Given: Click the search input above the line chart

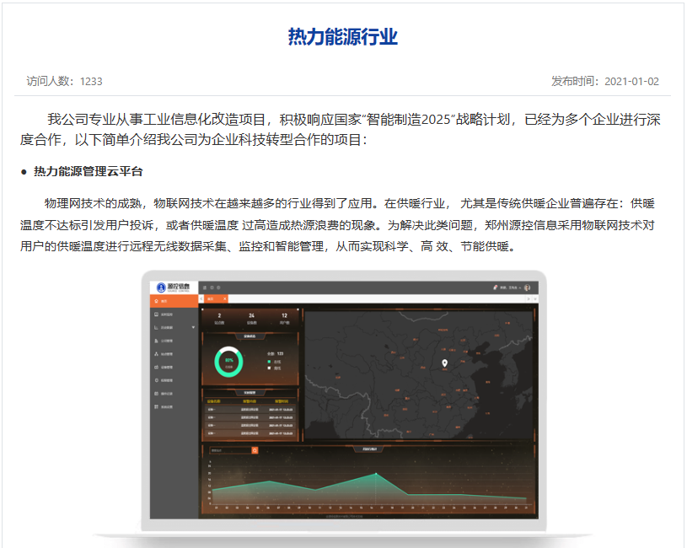Looking at the screenshot, I should [x=229, y=450].
